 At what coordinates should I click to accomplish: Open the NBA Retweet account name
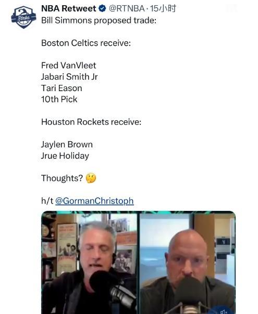click(x=69, y=9)
